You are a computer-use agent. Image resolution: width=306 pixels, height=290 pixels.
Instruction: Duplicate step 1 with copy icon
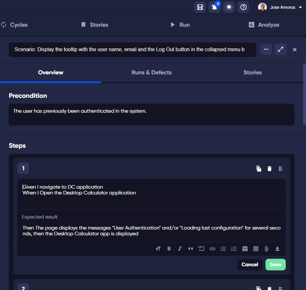(258, 169)
